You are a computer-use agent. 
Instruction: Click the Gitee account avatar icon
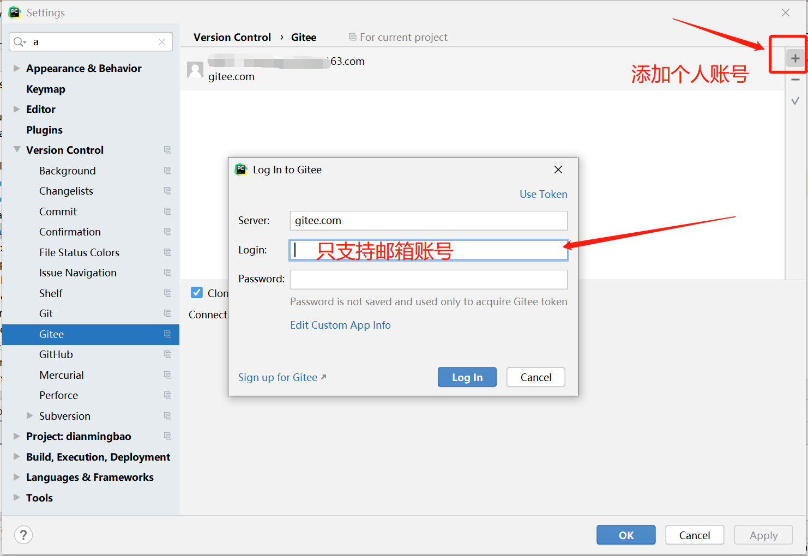pos(195,69)
